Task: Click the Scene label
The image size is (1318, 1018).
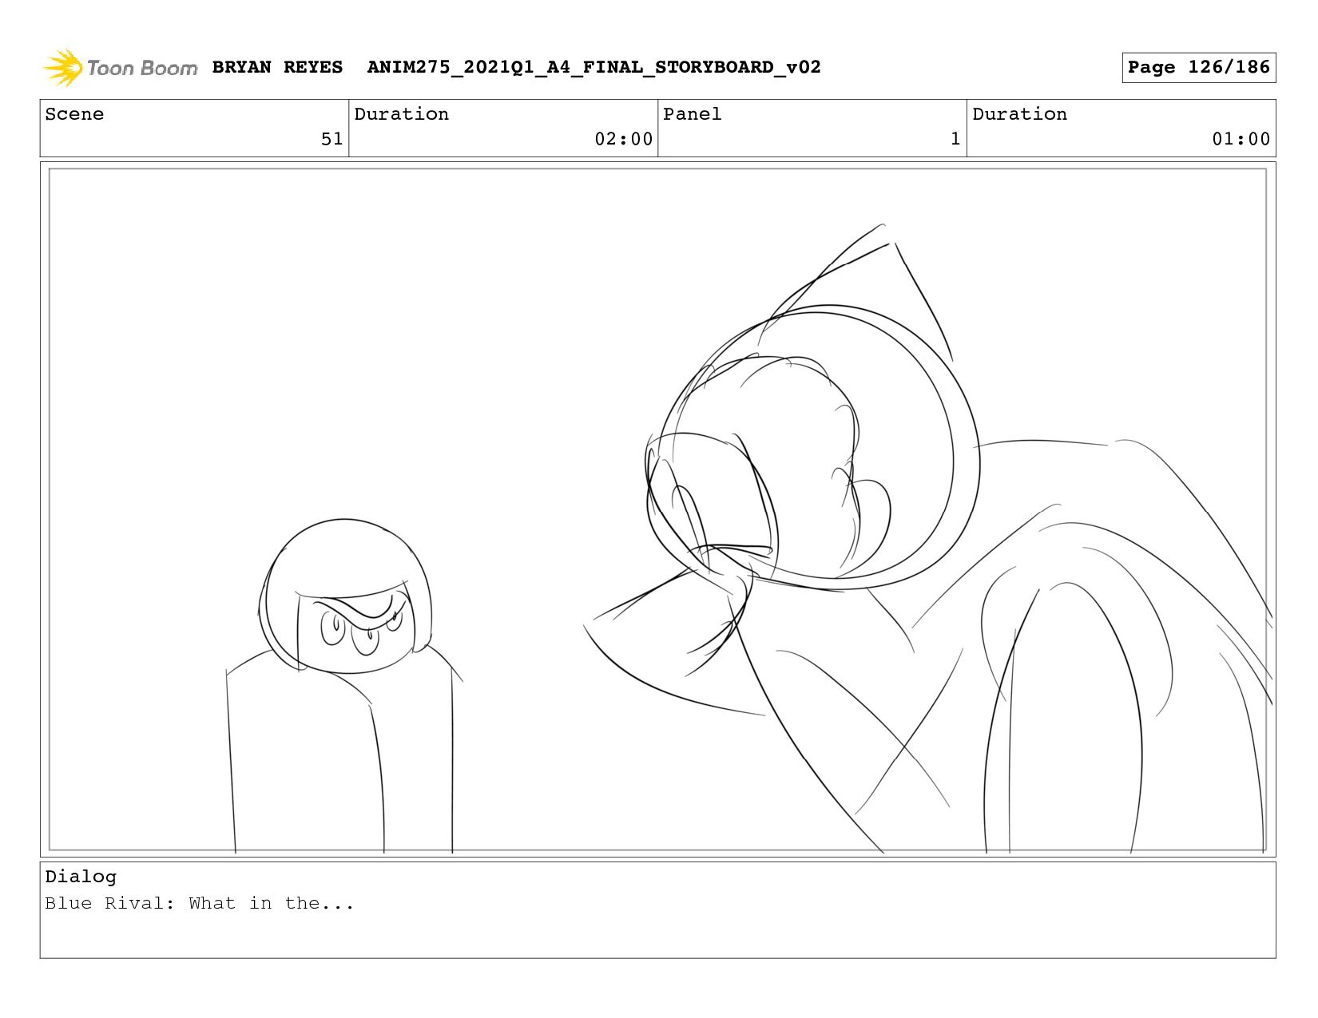Action: click(74, 114)
